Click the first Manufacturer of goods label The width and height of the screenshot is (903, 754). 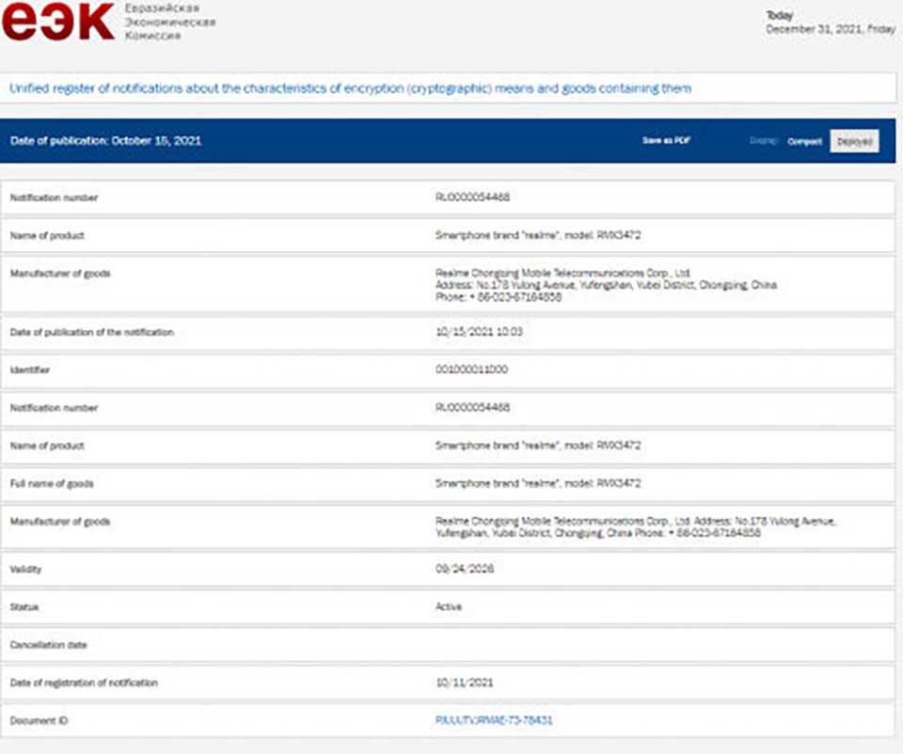tap(60, 274)
